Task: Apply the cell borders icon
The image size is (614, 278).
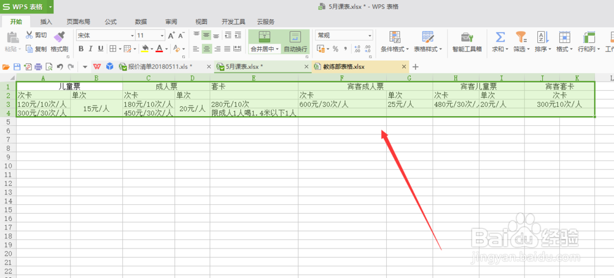Action: (112, 49)
